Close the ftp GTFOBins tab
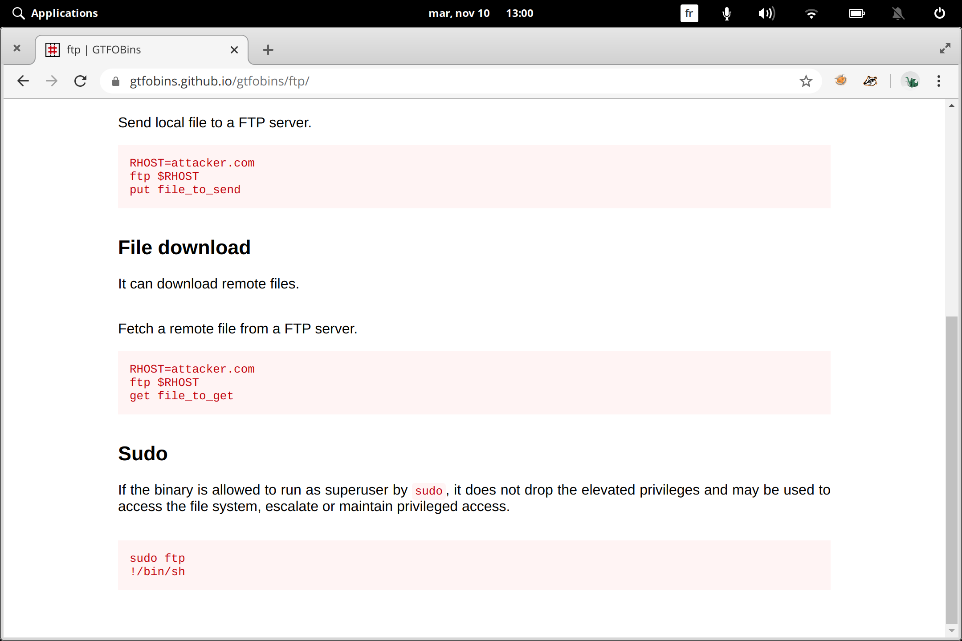The height and width of the screenshot is (641, 962). (234, 50)
